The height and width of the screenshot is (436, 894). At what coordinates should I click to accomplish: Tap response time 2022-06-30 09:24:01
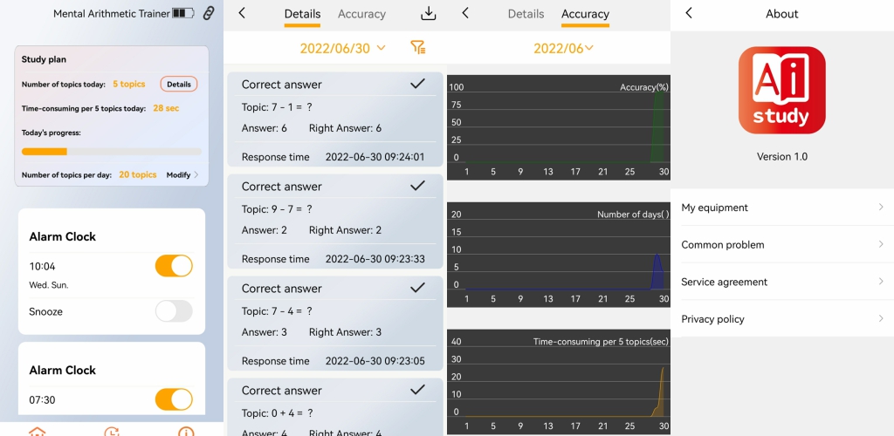pos(375,157)
